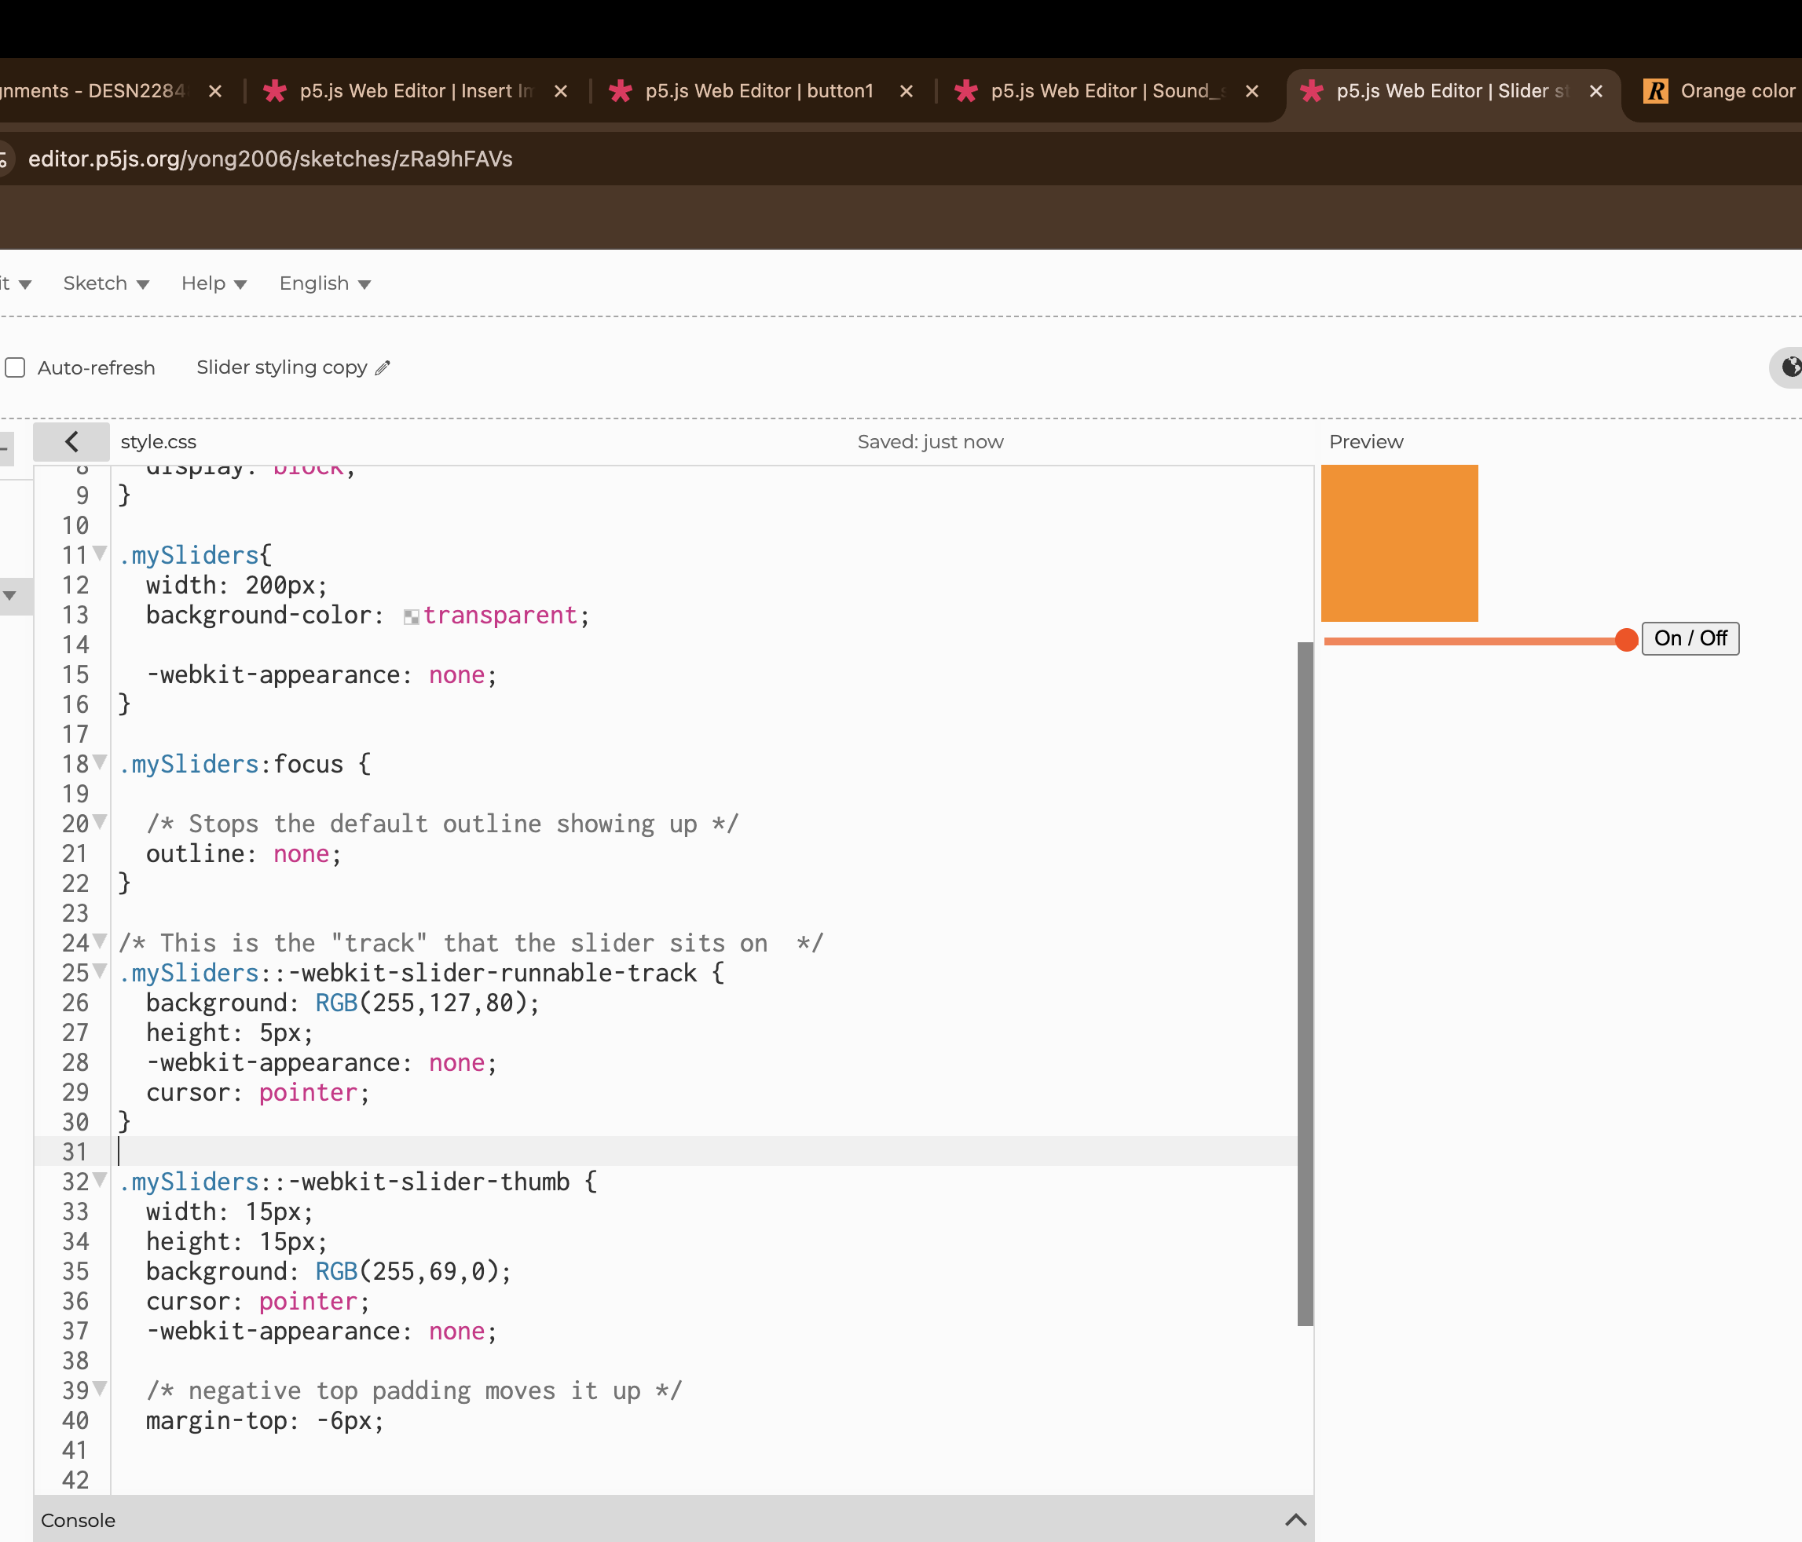1802x1542 pixels.
Task: Click the Preview panel label
Action: click(1366, 441)
